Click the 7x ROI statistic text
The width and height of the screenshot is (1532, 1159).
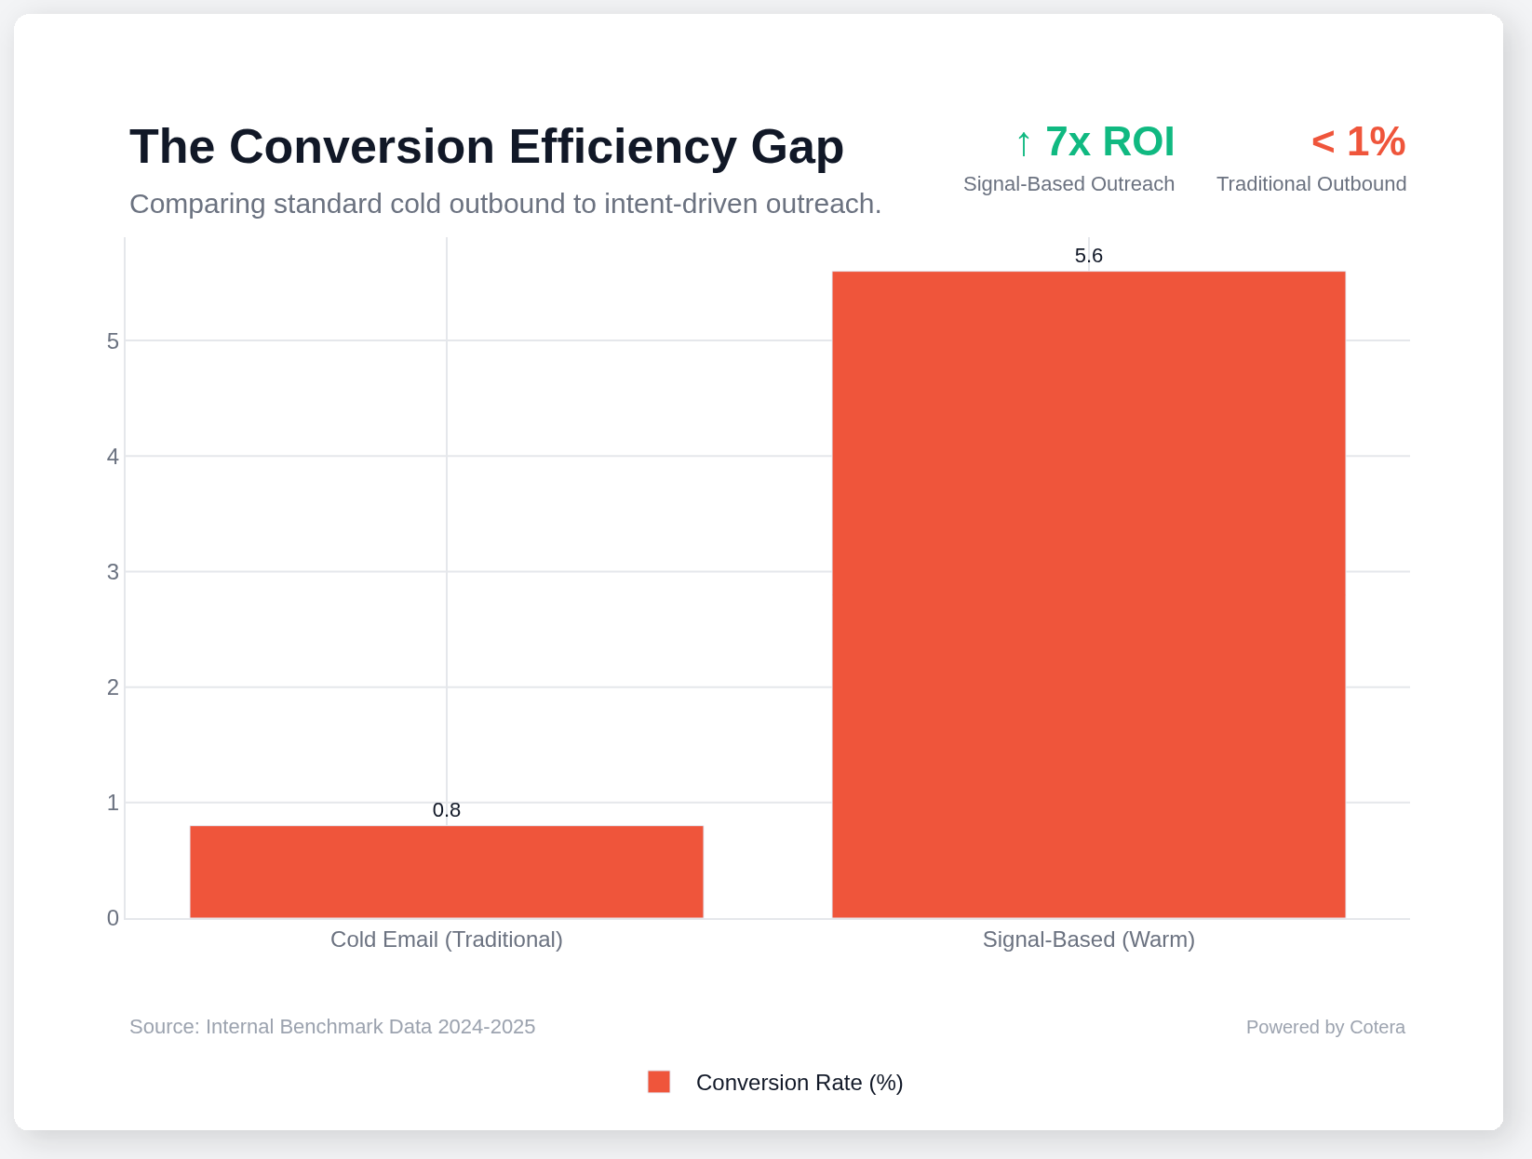[1109, 142]
